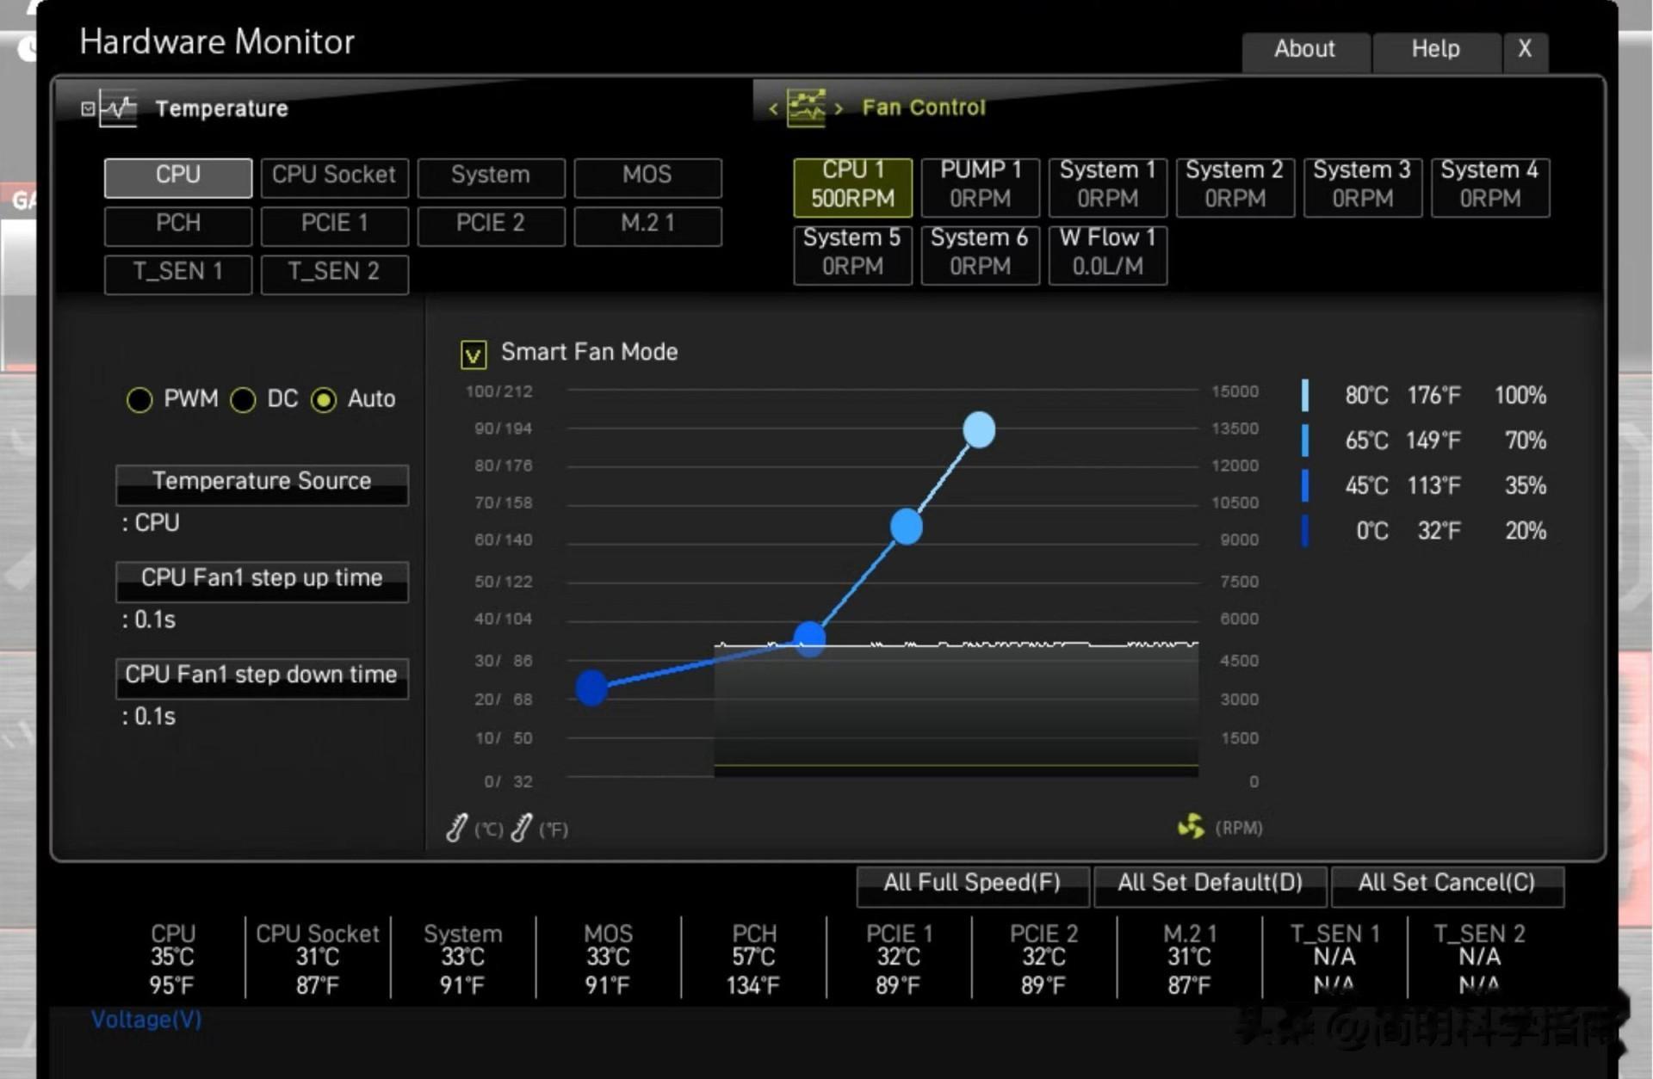The height and width of the screenshot is (1079, 1653).
Task: Click the yellow fan RPM icon
Action: pyautogui.click(x=1191, y=827)
